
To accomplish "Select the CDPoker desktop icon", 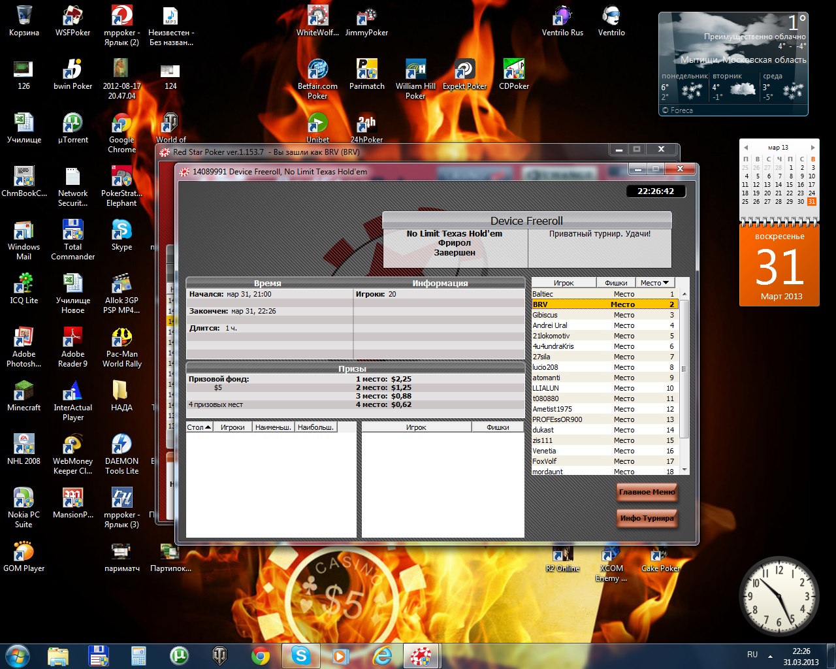I will click(514, 74).
